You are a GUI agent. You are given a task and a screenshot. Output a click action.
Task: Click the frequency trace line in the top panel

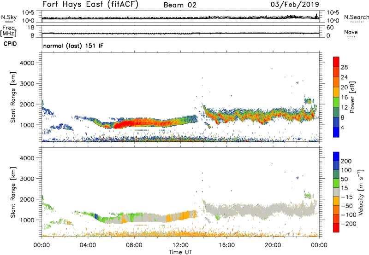(180, 33)
